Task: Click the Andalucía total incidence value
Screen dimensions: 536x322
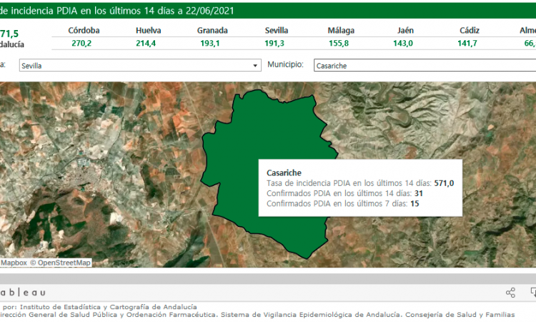Action: [x=10, y=34]
